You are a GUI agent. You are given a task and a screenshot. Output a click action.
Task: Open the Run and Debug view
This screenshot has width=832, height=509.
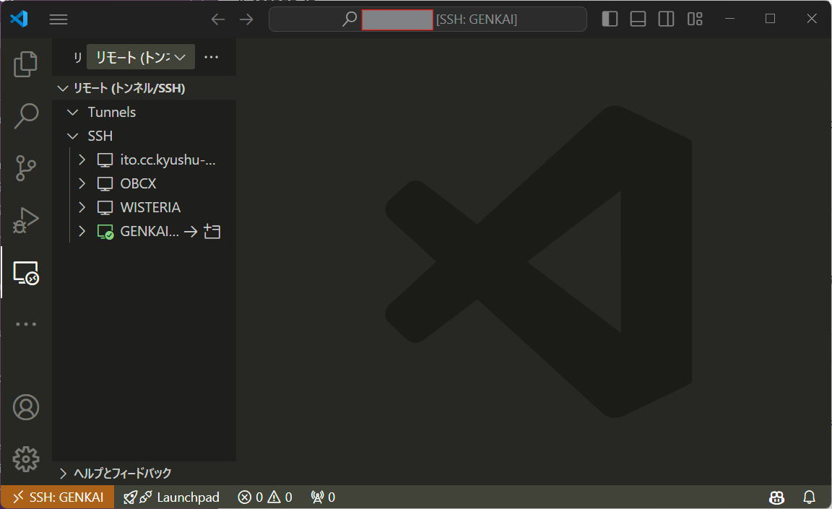pos(26,219)
